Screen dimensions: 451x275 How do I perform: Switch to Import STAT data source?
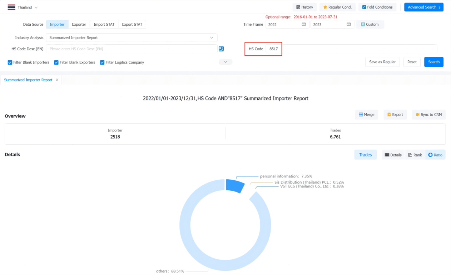pyautogui.click(x=104, y=24)
